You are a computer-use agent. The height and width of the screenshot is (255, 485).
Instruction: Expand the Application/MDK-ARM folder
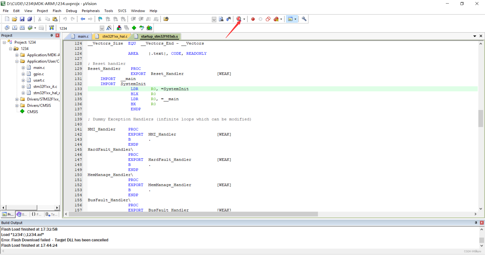(x=17, y=55)
